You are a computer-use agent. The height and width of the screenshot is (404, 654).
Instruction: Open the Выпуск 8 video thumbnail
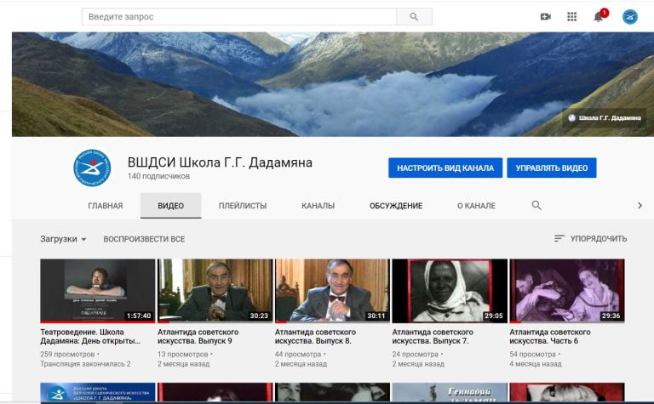[x=332, y=291]
